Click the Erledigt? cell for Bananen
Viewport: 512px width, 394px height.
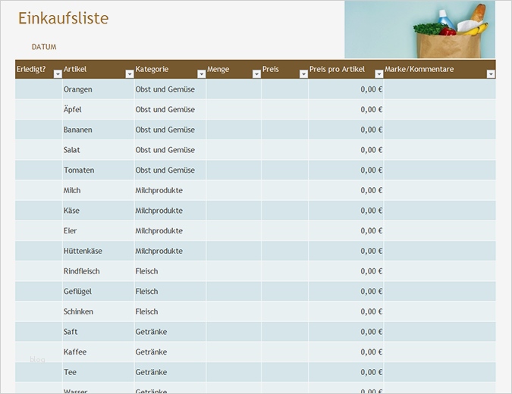point(39,130)
